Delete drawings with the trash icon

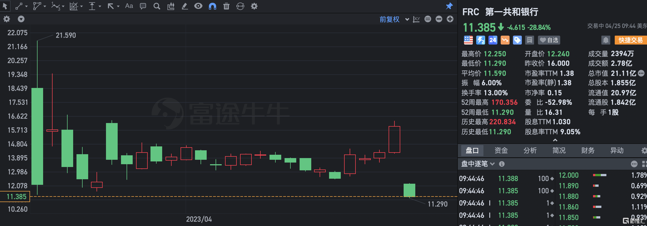(x=226, y=6)
